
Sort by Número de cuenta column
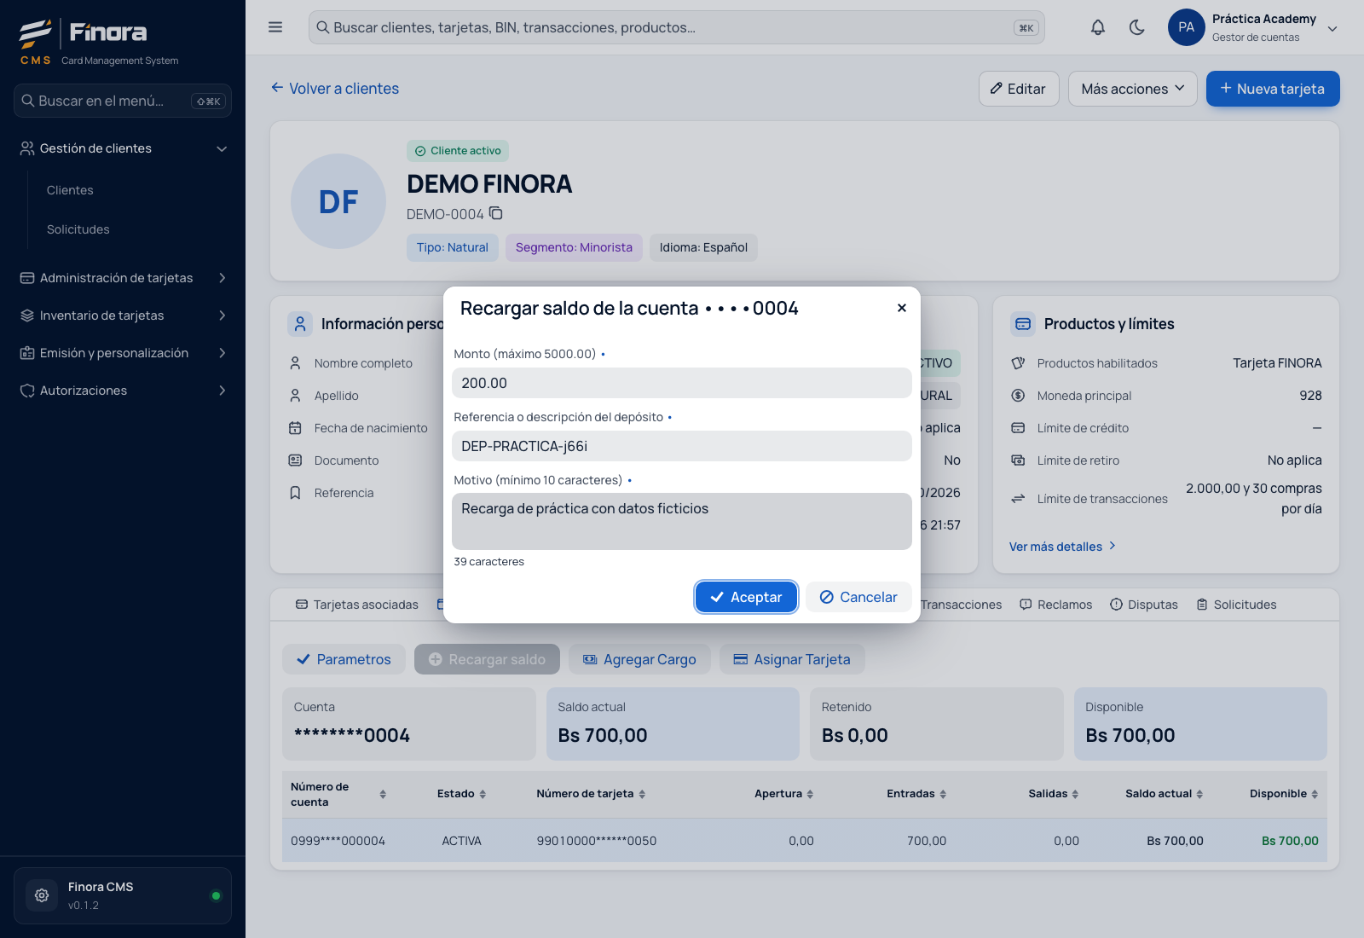tap(383, 794)
